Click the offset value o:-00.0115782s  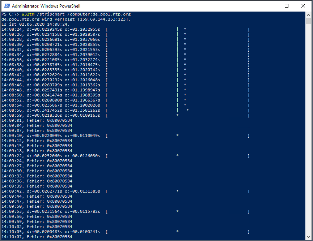[83, 212]
